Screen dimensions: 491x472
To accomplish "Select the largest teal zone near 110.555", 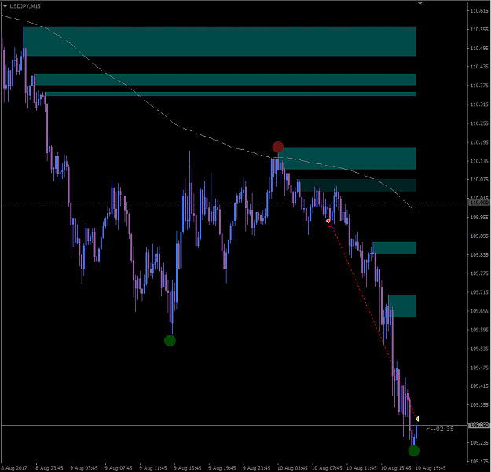I will [x=219, y=42].
